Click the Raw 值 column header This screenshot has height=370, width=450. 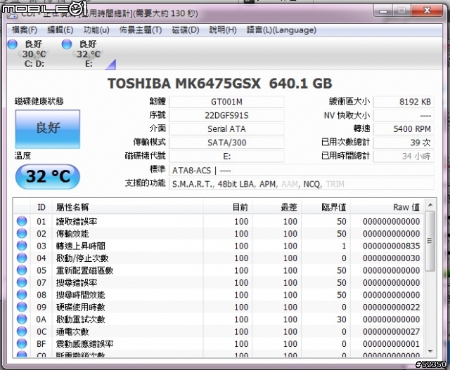tap(387, 207)
